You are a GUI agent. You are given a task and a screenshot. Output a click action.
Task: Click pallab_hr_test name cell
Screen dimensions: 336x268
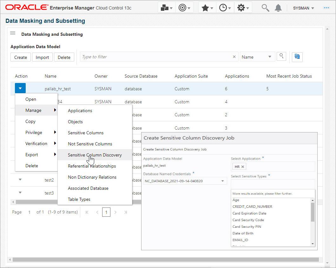point(58,89)
